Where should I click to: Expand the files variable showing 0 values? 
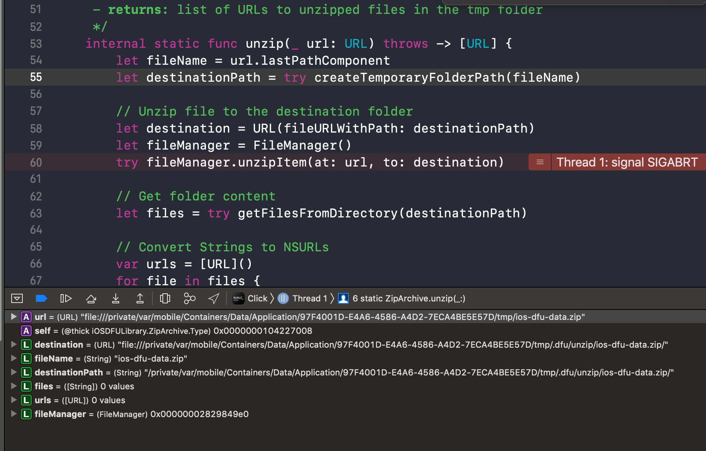[14, 386]
